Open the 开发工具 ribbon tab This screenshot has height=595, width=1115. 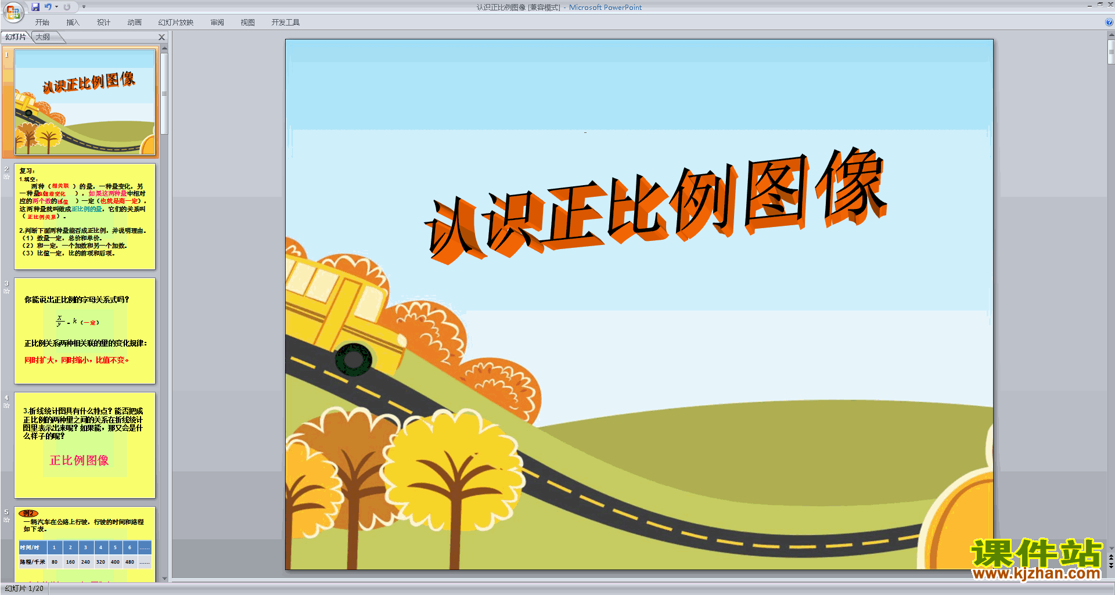285,23
